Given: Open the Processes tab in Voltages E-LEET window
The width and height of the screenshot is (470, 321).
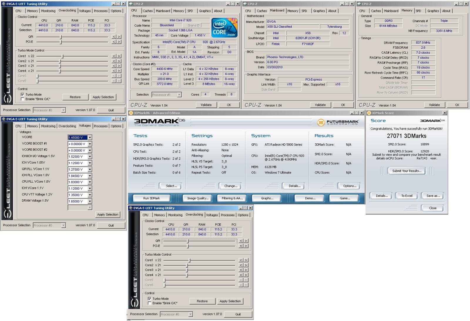Looking at the screenshot, I should coord(101,126).
